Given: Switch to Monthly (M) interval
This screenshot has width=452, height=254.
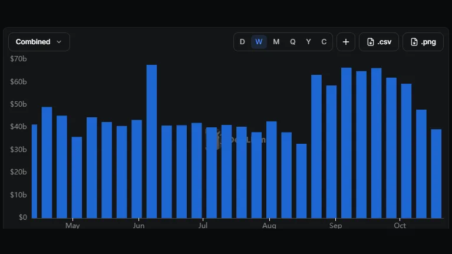Looking at the screenshot, I should [276, 42].
